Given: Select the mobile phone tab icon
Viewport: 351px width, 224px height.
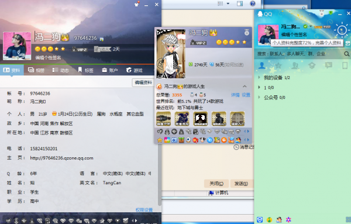Looking at the screenshot, I should (x=345, y=66).
